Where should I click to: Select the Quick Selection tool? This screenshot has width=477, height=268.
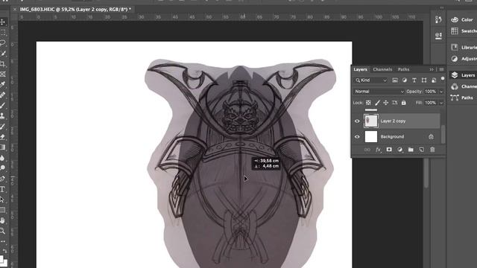pos(3,54)
